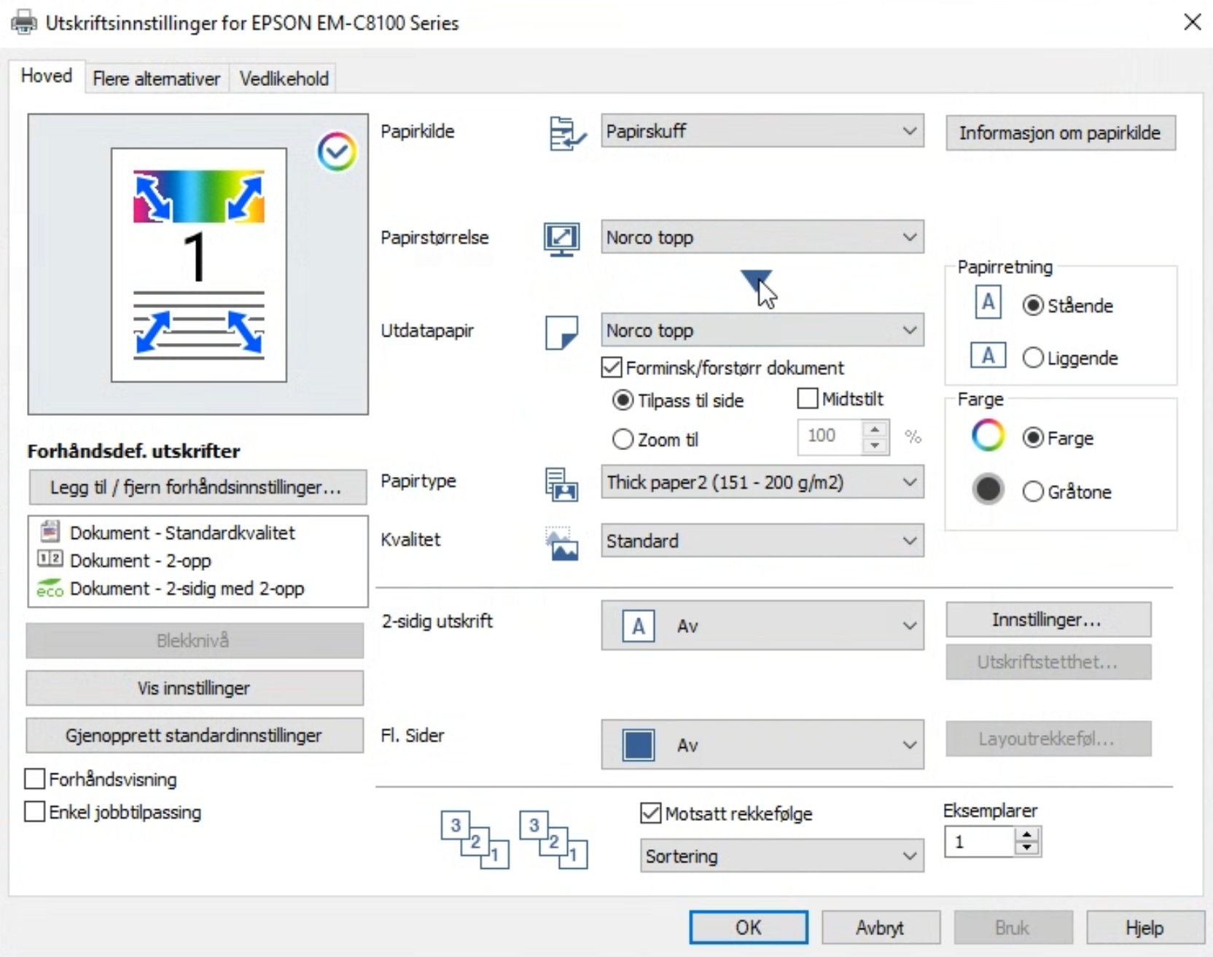Select Farge color printing radio button
The width and height of the screenshot is (1213, 957).
[1032, 438]
